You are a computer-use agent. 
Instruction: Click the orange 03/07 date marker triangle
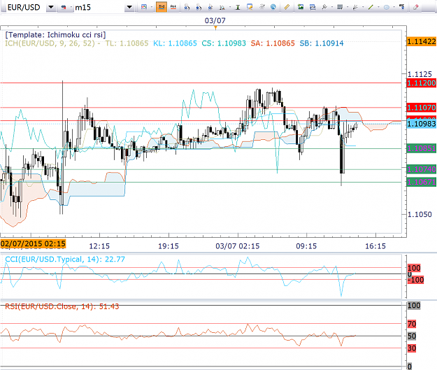coord(215,27)
